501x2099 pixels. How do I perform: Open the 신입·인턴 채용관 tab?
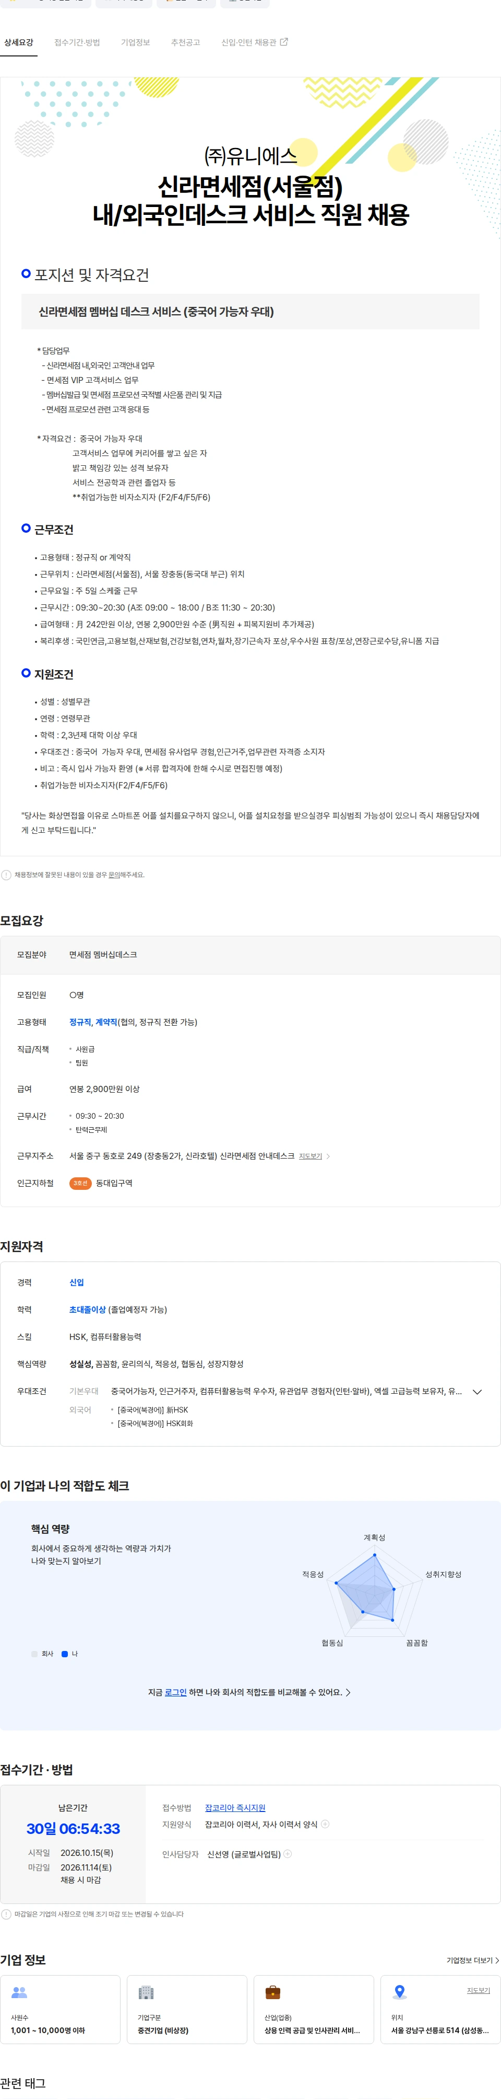click(249, 42)
